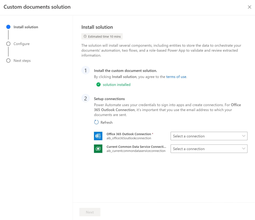Click the Office 365 Outlook connector icon
The image size is (255, 220).
tap(98, 136)
